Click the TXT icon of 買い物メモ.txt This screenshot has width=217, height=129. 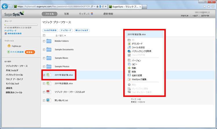(49, 100)
